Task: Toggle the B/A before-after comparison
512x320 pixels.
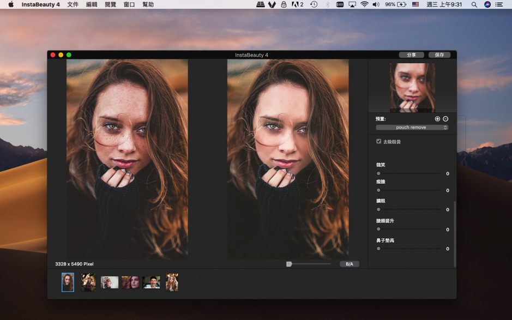Action: [x=349, y=263]
